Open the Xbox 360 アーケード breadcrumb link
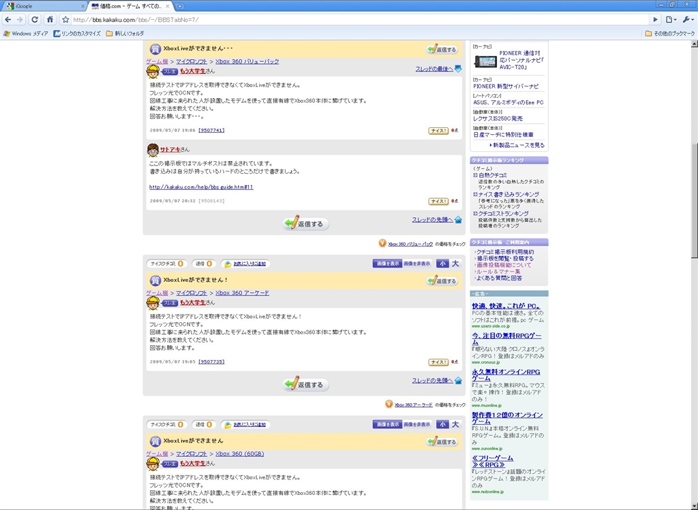 pos(242,293)
